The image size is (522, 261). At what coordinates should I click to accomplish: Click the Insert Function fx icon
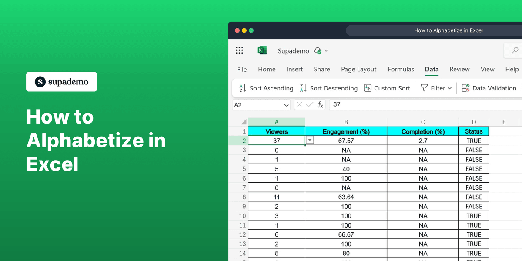pyautogui.click(x=320, y=104)
